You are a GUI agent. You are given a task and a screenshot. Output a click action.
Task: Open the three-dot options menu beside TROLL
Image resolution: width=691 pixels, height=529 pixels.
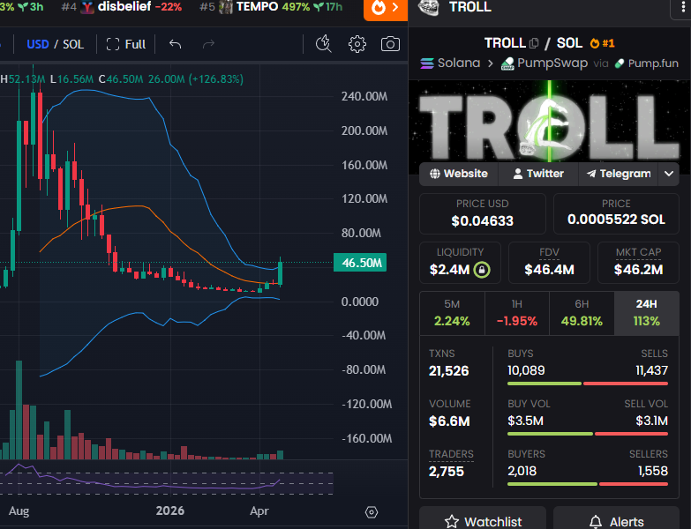coord(683,8)
